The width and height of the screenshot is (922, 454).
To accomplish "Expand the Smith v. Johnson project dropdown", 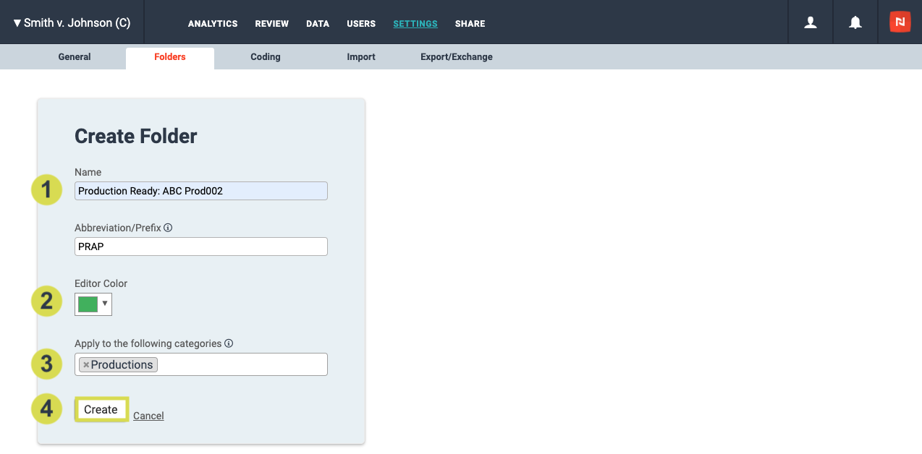I will pos(72,23).
